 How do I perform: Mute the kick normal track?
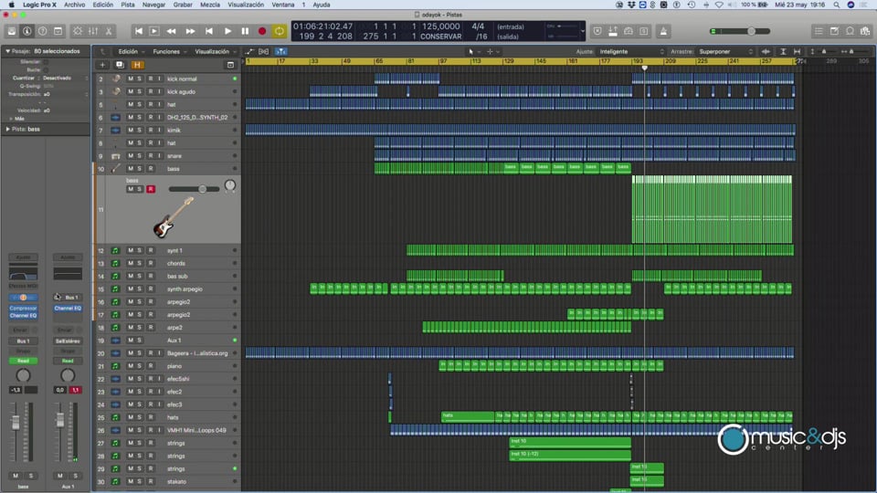[x=131, y=79]
